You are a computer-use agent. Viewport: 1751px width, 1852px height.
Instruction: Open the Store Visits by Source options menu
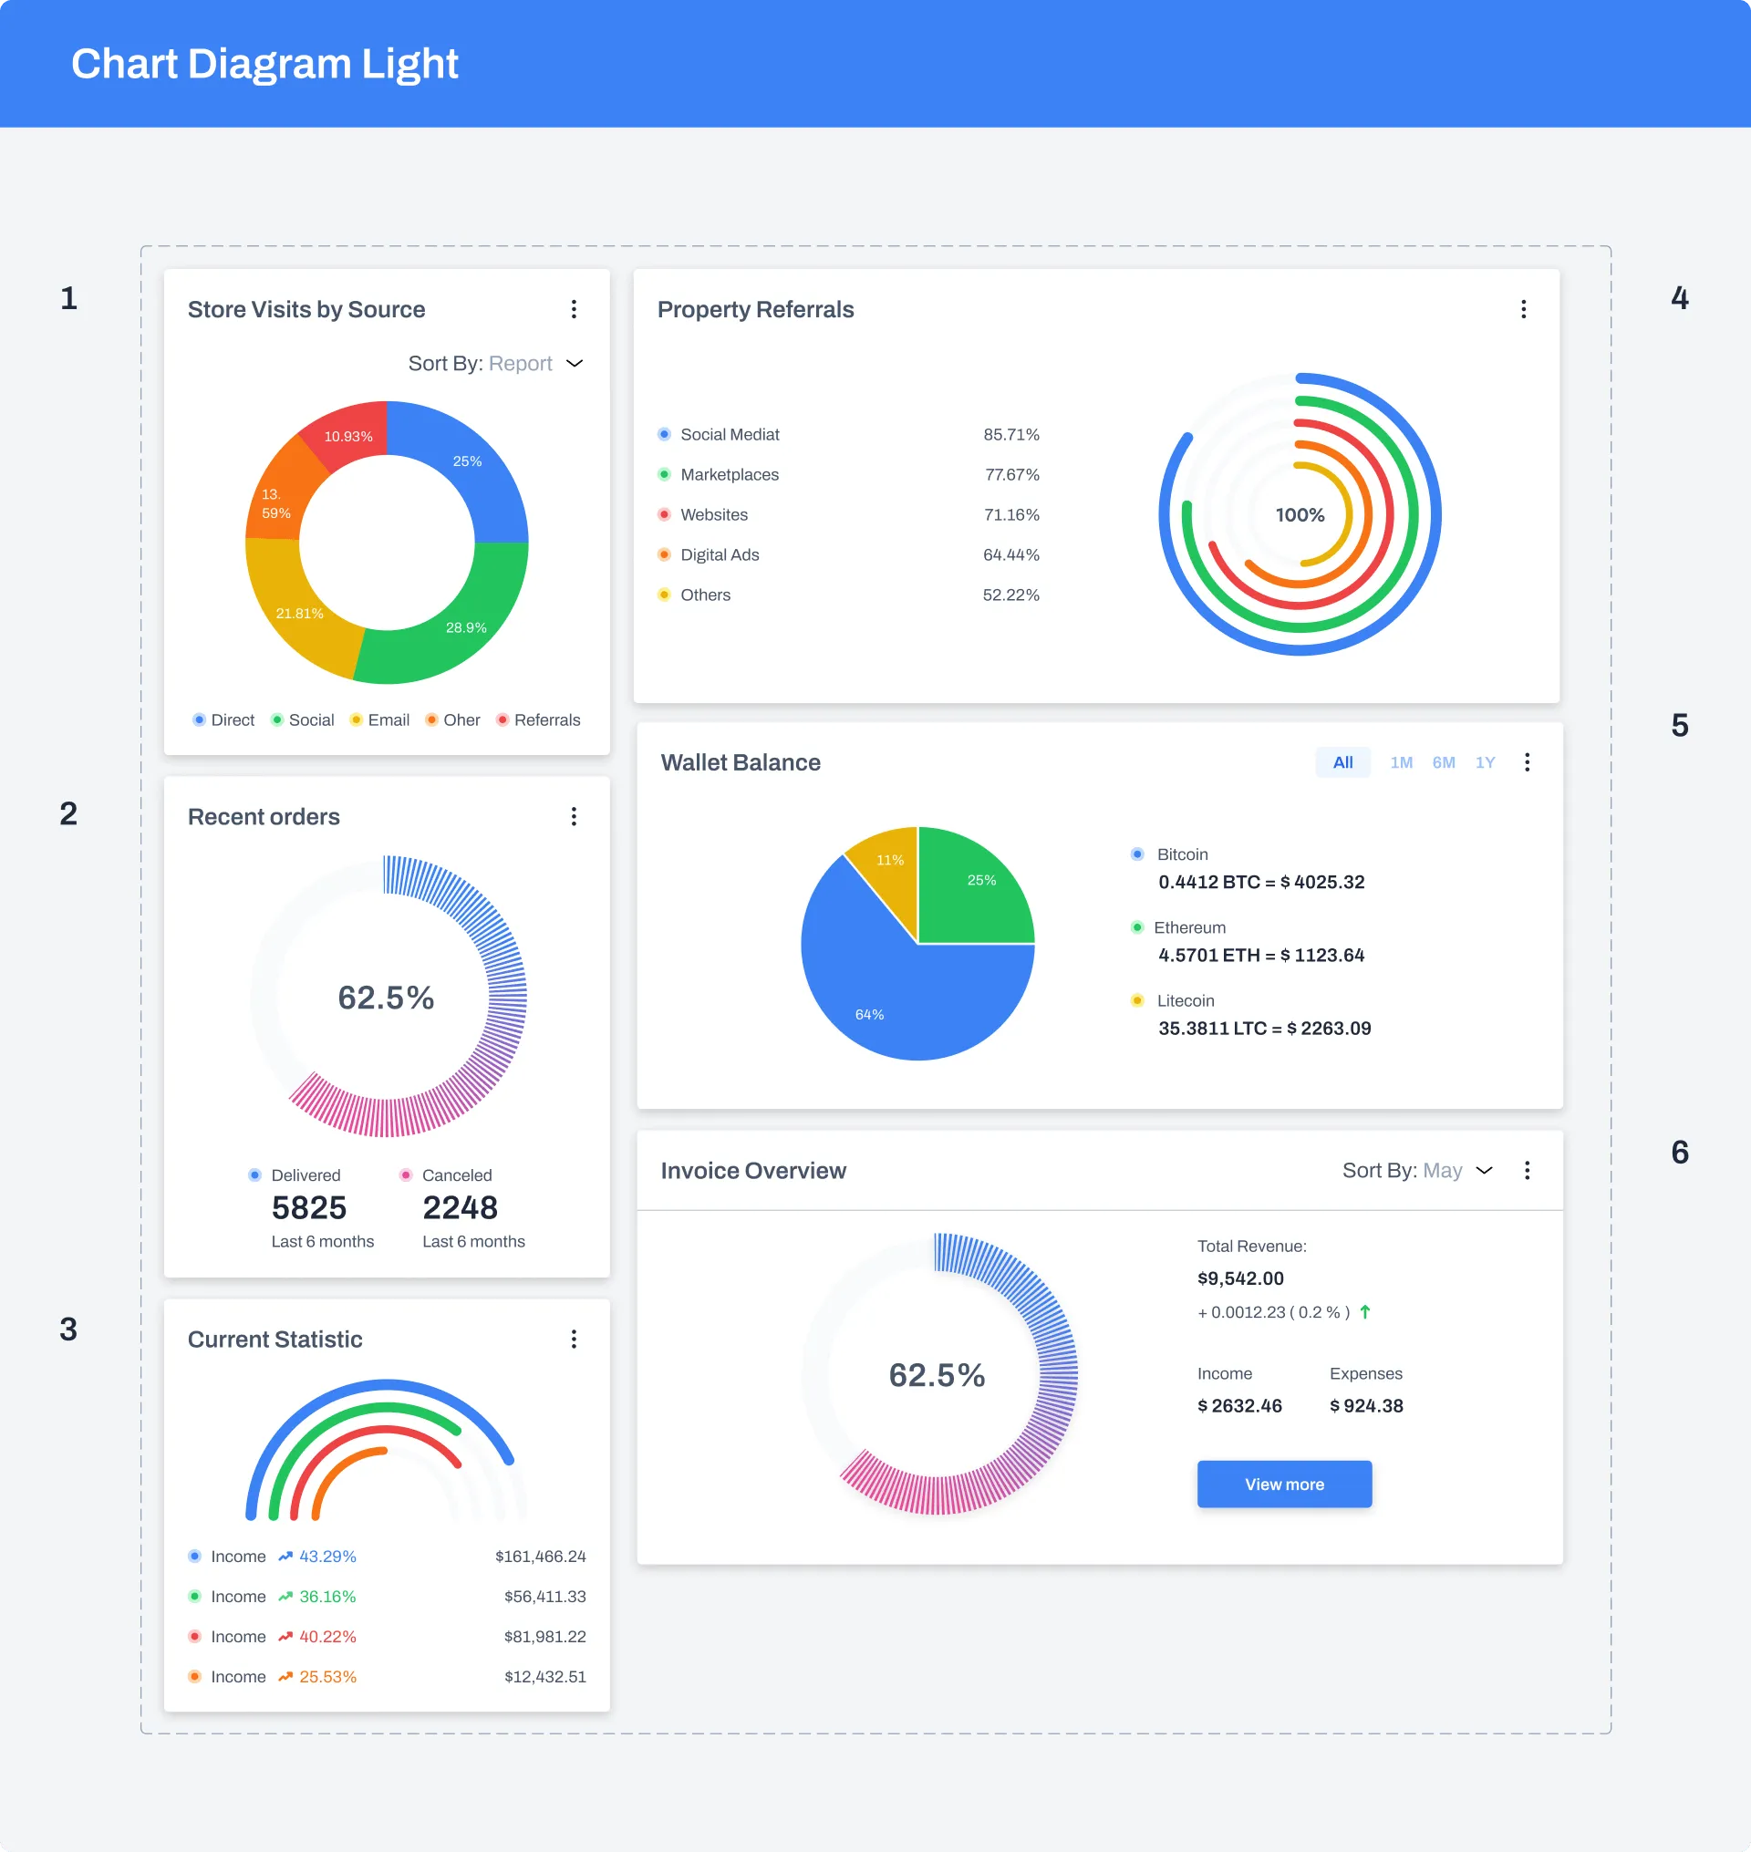575,309
